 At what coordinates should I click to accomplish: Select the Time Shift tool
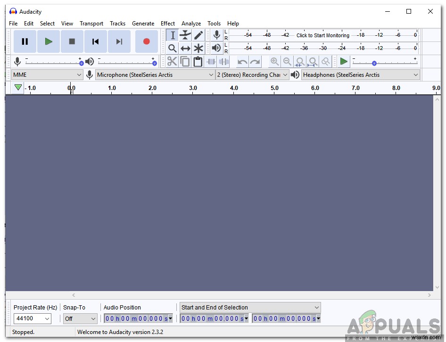[185, 48]
